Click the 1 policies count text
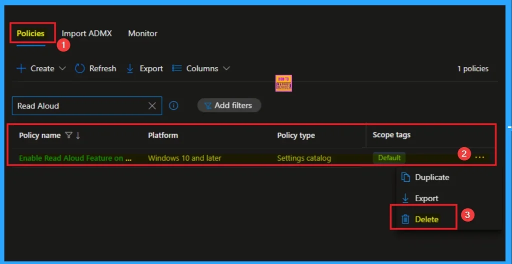Image resolution: width=512 pixels, height=264 pixels. 473,69
